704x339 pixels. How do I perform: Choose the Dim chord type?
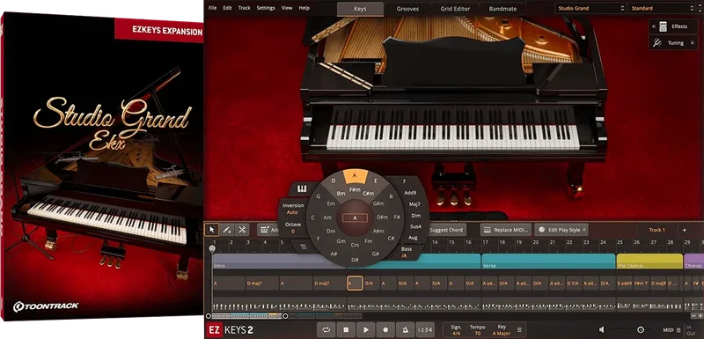(416, 216)
